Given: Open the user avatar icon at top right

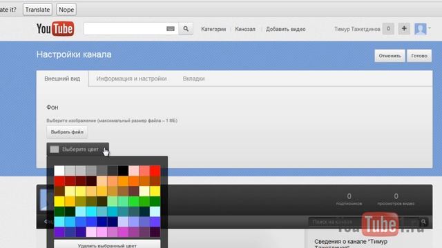Looking at the screenshot, I should tap(421, 29).
